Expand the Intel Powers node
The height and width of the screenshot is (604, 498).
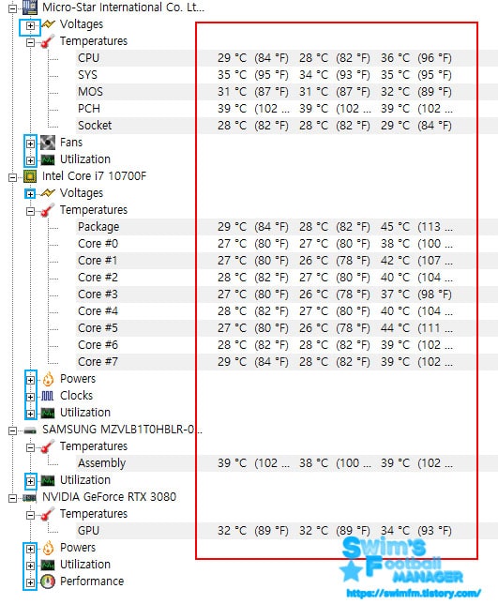tap(30, 380)
